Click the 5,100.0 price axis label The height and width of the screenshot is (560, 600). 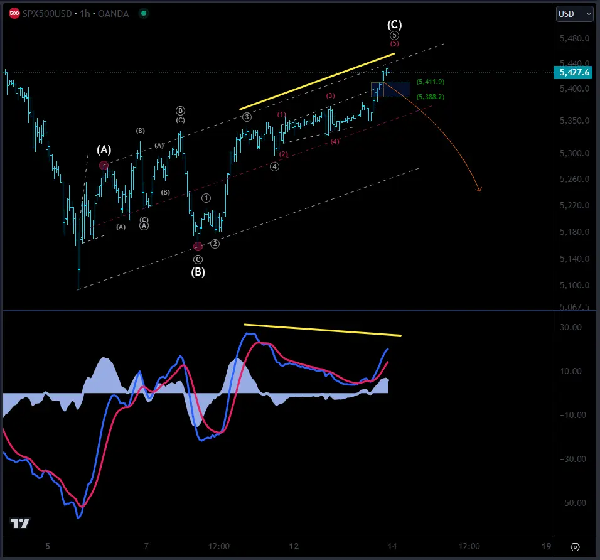point(574,285)
